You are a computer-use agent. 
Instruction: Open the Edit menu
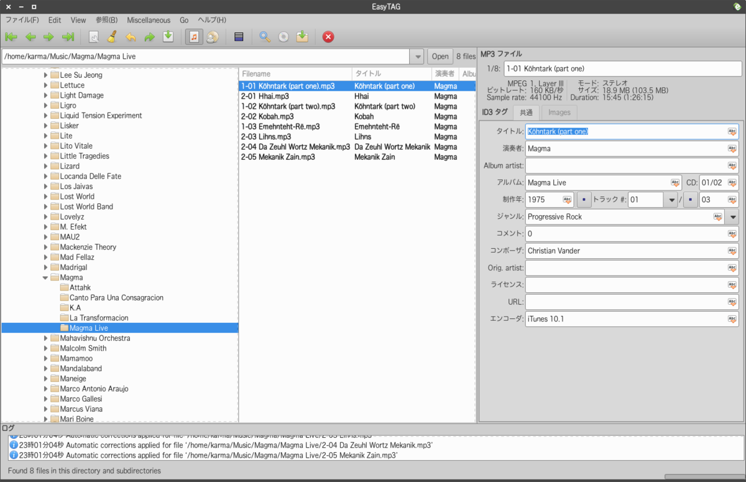pos(55,20)
